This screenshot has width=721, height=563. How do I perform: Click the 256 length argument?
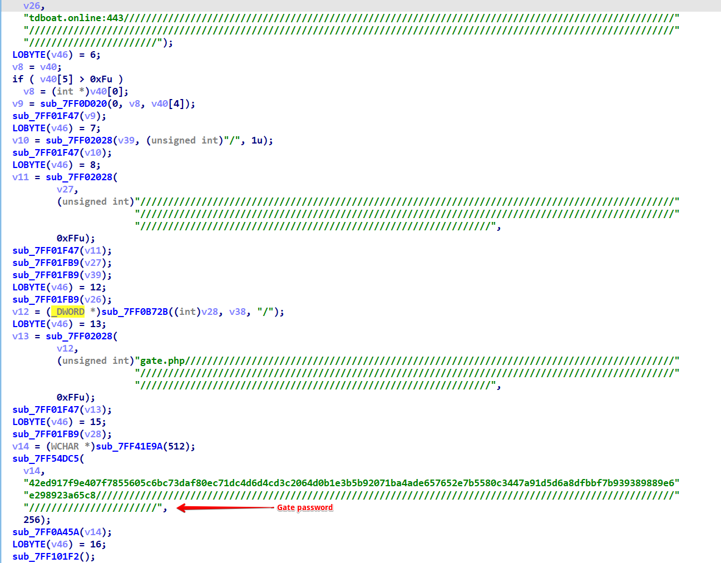[x=32, y=520]
